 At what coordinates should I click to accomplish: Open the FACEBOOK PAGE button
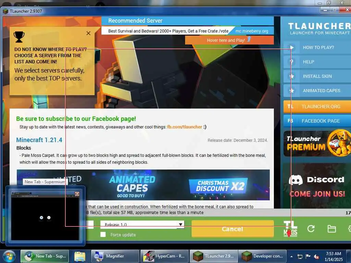pos(317,121)
